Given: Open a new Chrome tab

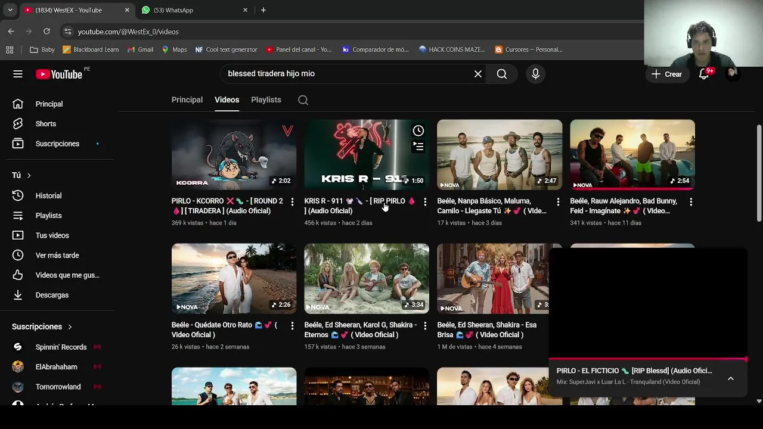Looking at the screenshot, I should 263,10.
